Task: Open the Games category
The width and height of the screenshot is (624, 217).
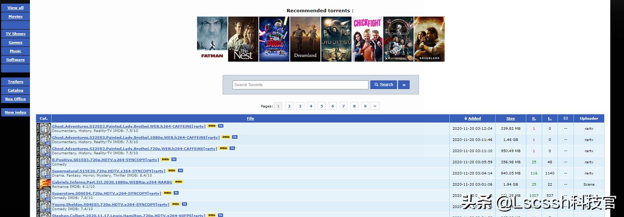Action: [16, 42]
